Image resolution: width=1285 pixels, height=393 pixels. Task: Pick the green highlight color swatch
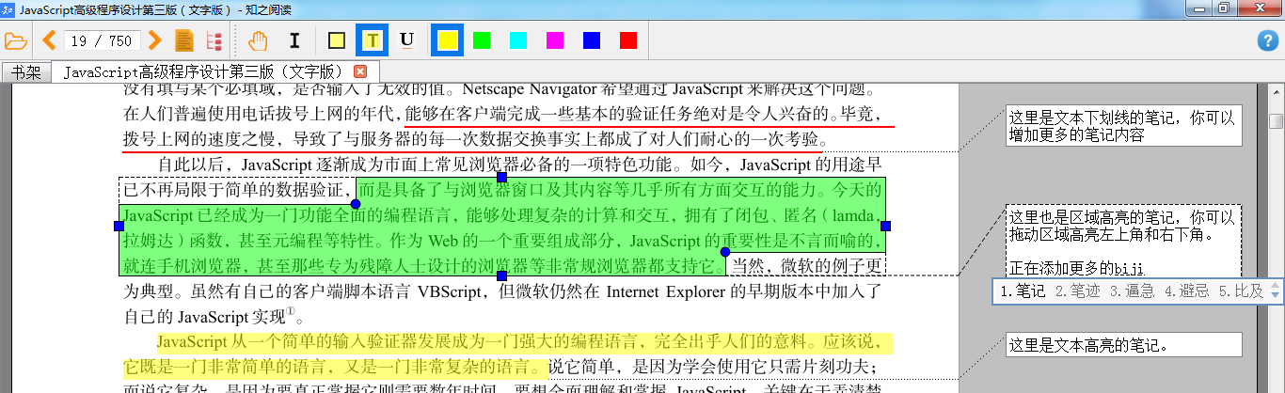click(482, 40)
